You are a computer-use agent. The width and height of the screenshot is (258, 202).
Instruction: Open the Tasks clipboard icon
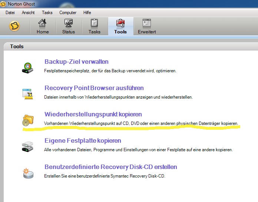pyautogui.click(x=95, y=23)
